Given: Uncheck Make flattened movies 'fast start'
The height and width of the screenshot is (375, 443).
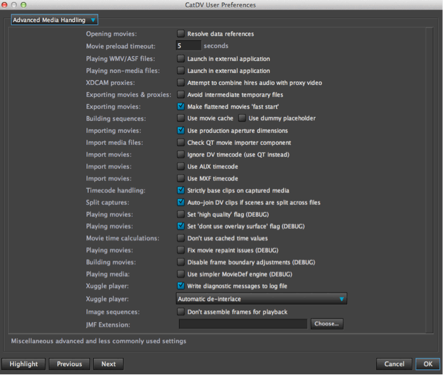Looking at the screenshot, I should click(181, 107).
